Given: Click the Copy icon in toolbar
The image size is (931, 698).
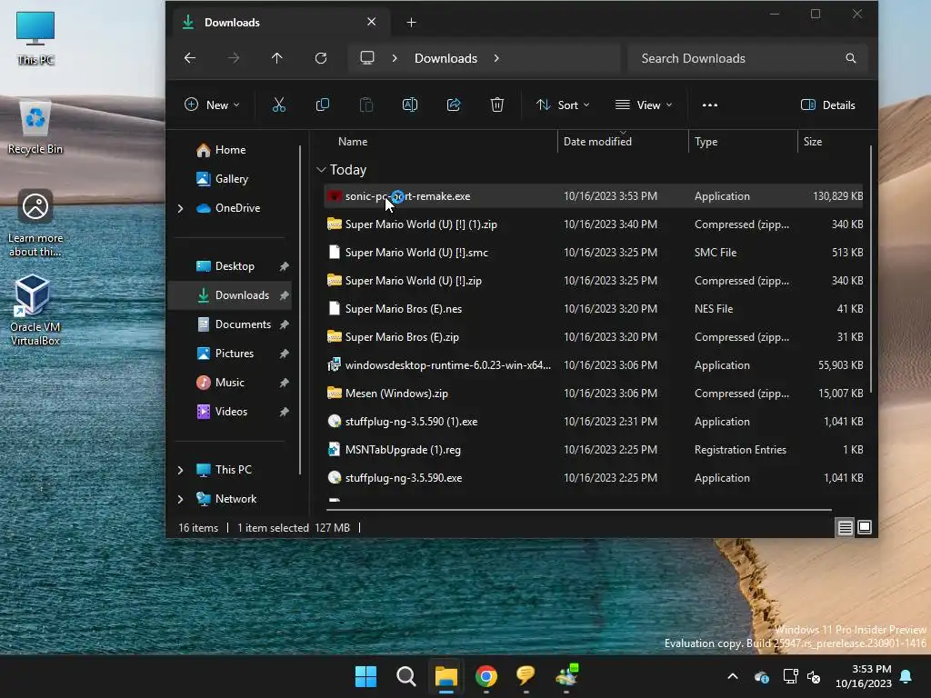Looking at the screenshot, I should [x=323, y=105].
